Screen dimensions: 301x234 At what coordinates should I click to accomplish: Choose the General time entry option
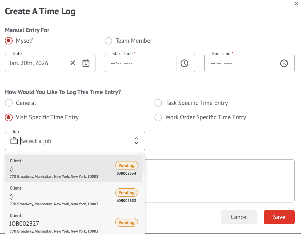tap(9, 103)
